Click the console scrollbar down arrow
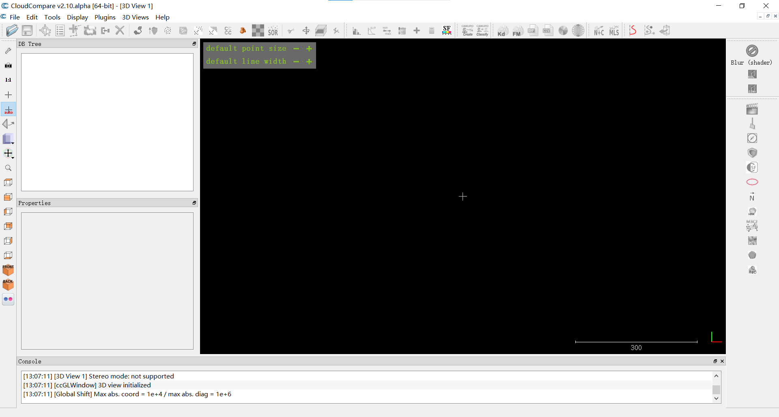The image size is (779, 417). point(717,399)
